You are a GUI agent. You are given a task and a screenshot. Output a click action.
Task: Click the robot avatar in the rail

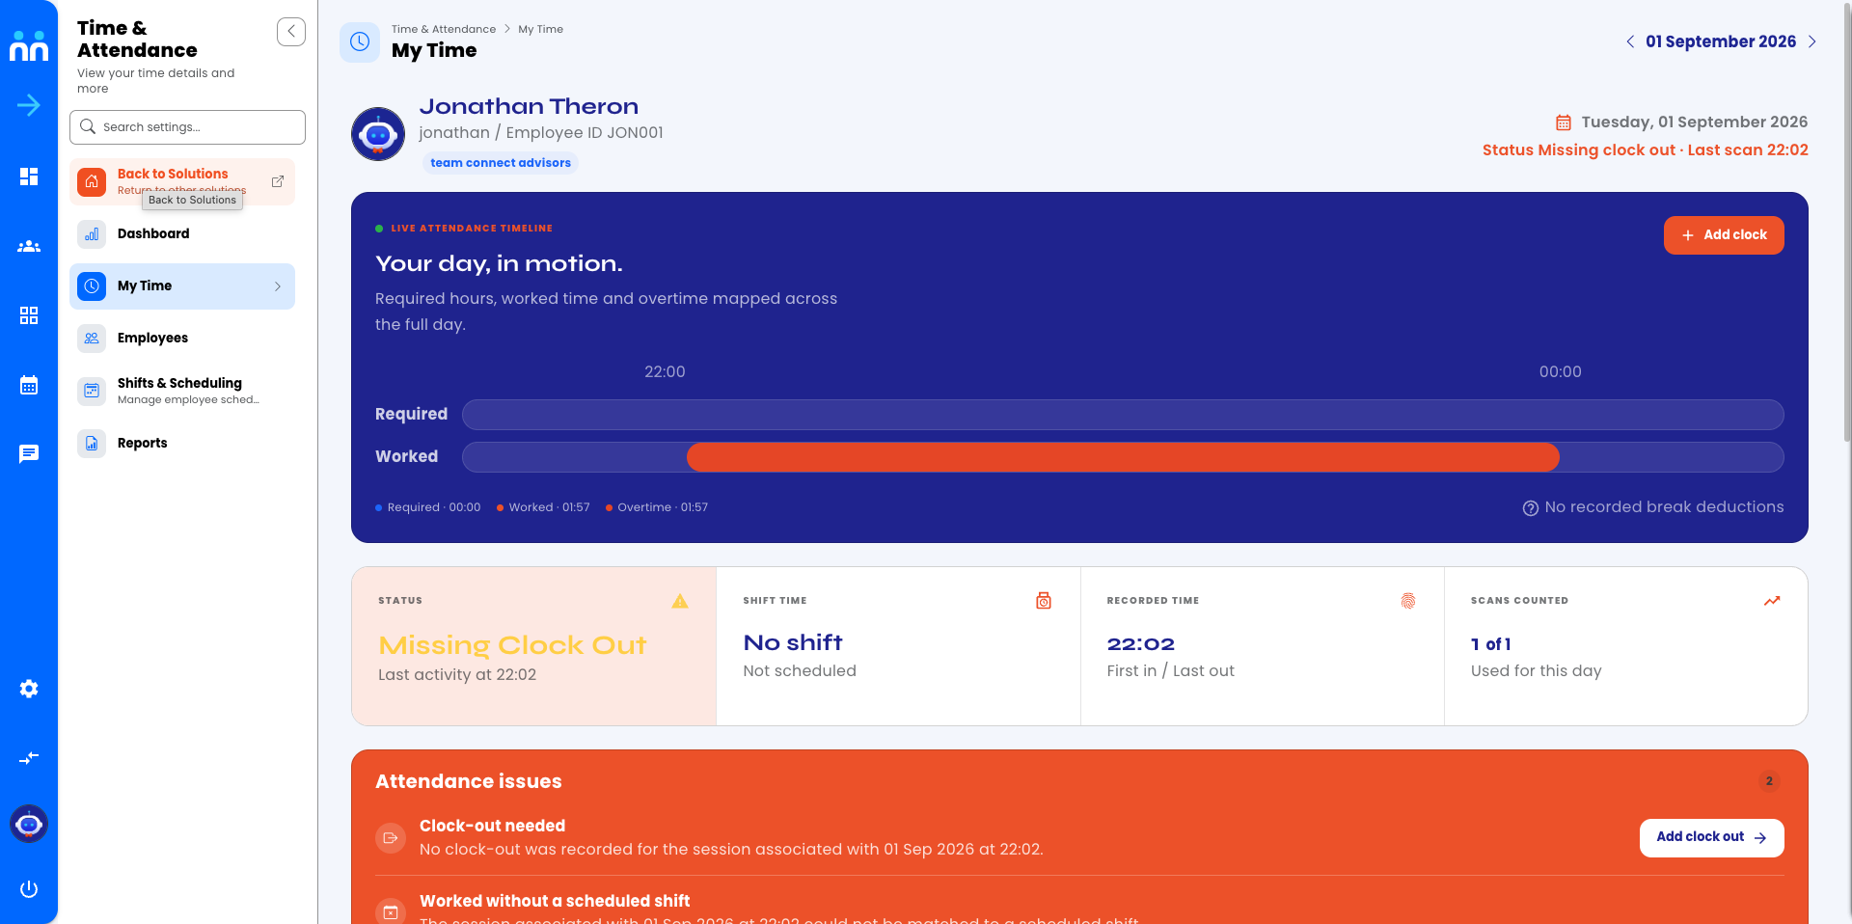29,824
